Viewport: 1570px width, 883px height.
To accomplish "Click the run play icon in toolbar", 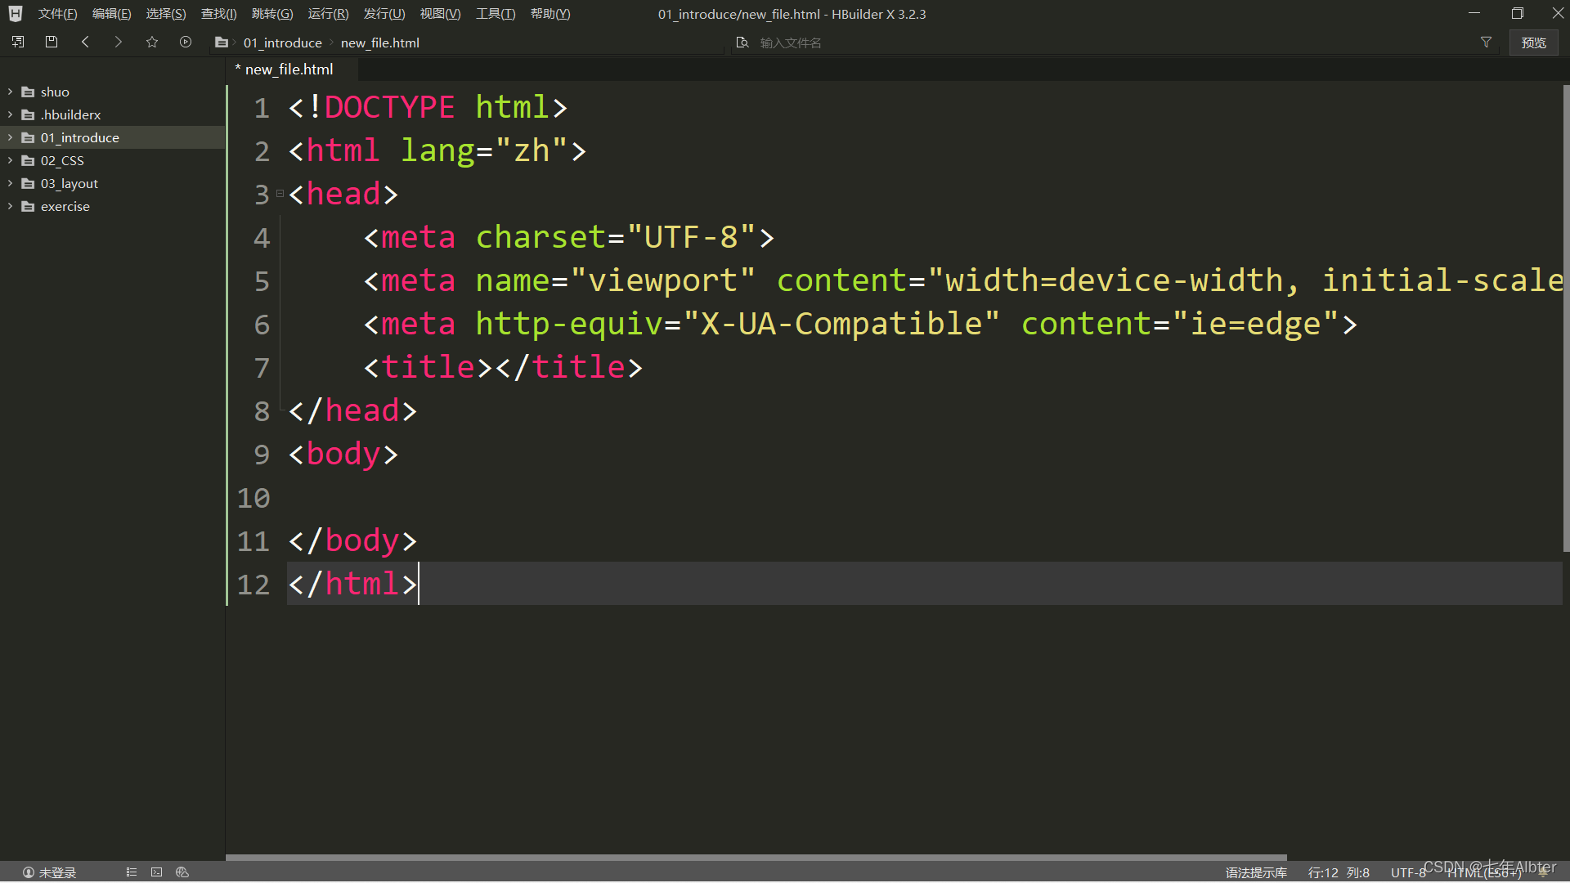I will tap(186, 42).
